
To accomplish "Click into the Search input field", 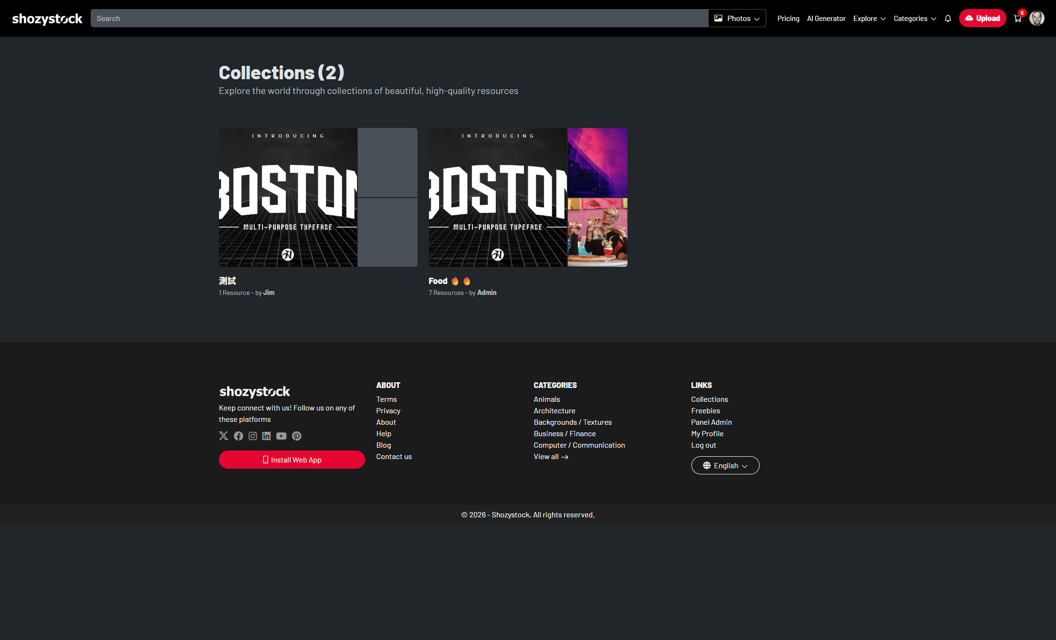I will click(x=399, y=19).
